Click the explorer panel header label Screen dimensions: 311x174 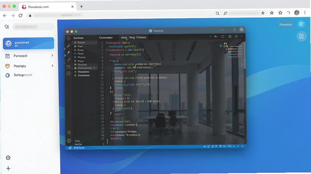point(79,38)
